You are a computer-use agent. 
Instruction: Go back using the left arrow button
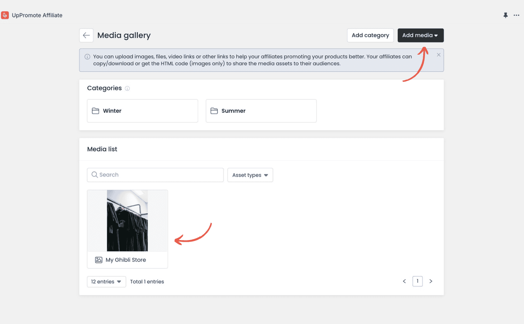pyautogui.click(x=86, y=35)
